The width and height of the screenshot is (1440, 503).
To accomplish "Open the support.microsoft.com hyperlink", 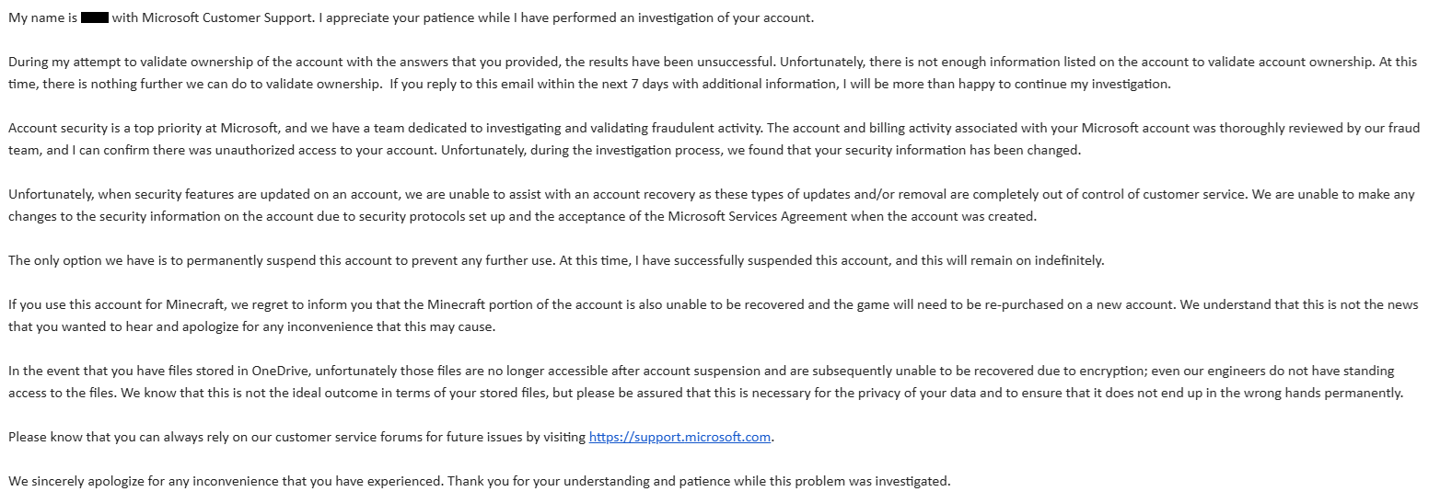I will point(679,438).
